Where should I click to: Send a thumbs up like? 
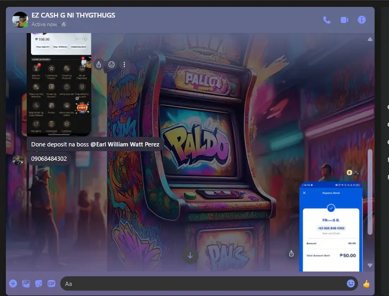[x=366, y=284]
